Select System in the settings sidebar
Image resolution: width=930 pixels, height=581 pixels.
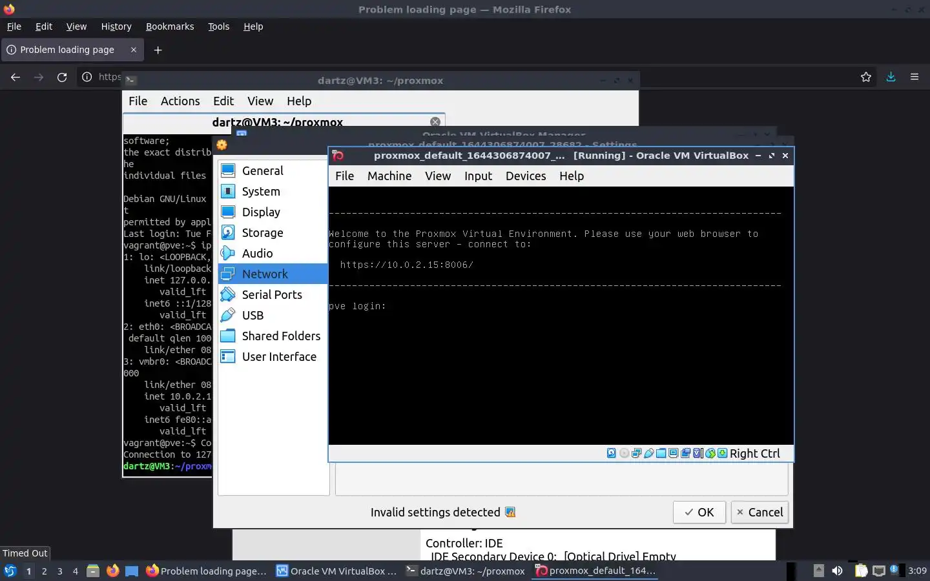[x=273, y=191]
